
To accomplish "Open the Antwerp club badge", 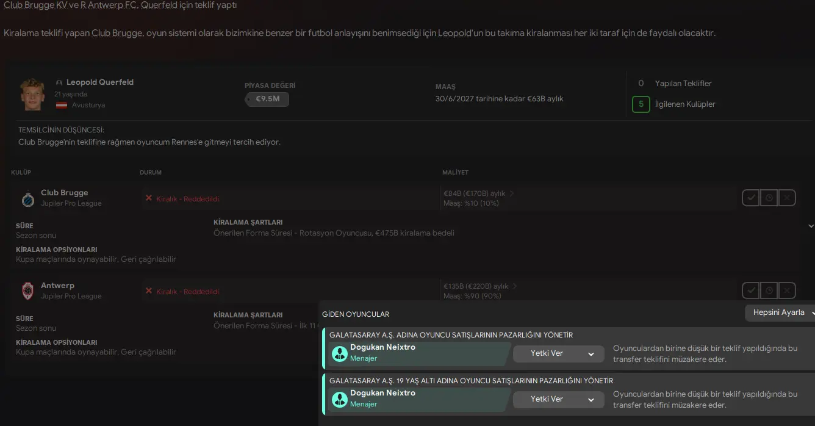I will pos(27,291).
